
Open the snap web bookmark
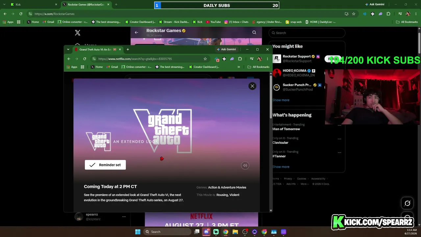coord(293,22)
